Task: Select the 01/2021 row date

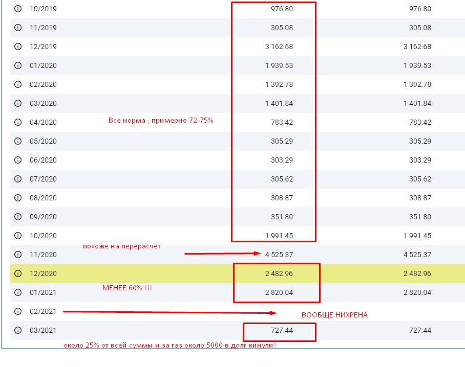Action: pyautogui.click(x=43, y=292)
